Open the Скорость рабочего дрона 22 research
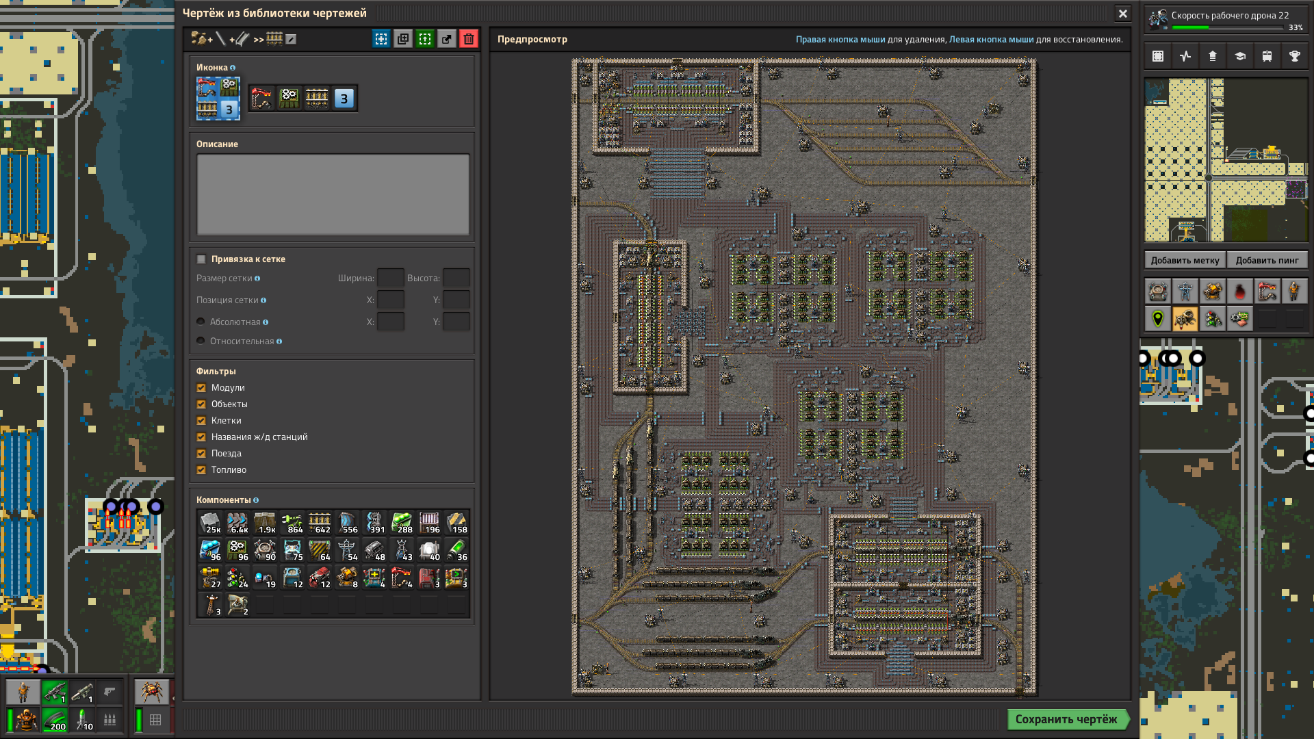Viewport: 1314px width, 739px height. (1226, 20)
